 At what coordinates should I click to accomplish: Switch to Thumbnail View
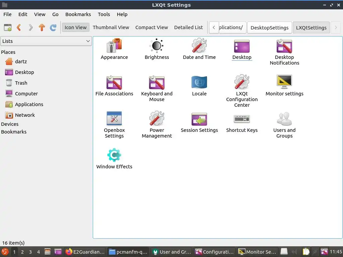click(x=111, y=27)
